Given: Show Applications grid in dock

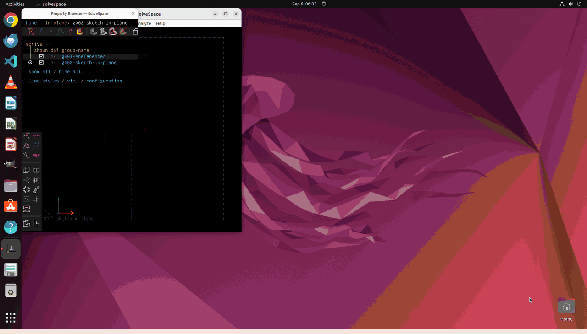Looking at the screenshot, I should click(x=11, y=318).
